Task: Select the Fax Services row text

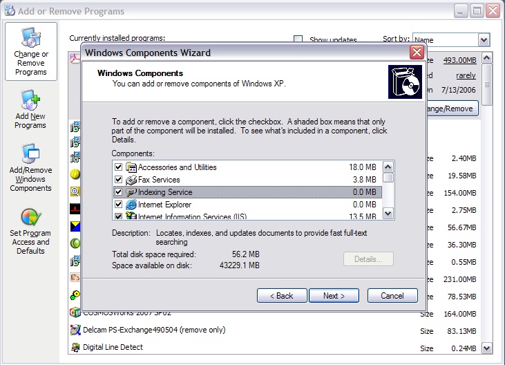Action: [159, 180]
